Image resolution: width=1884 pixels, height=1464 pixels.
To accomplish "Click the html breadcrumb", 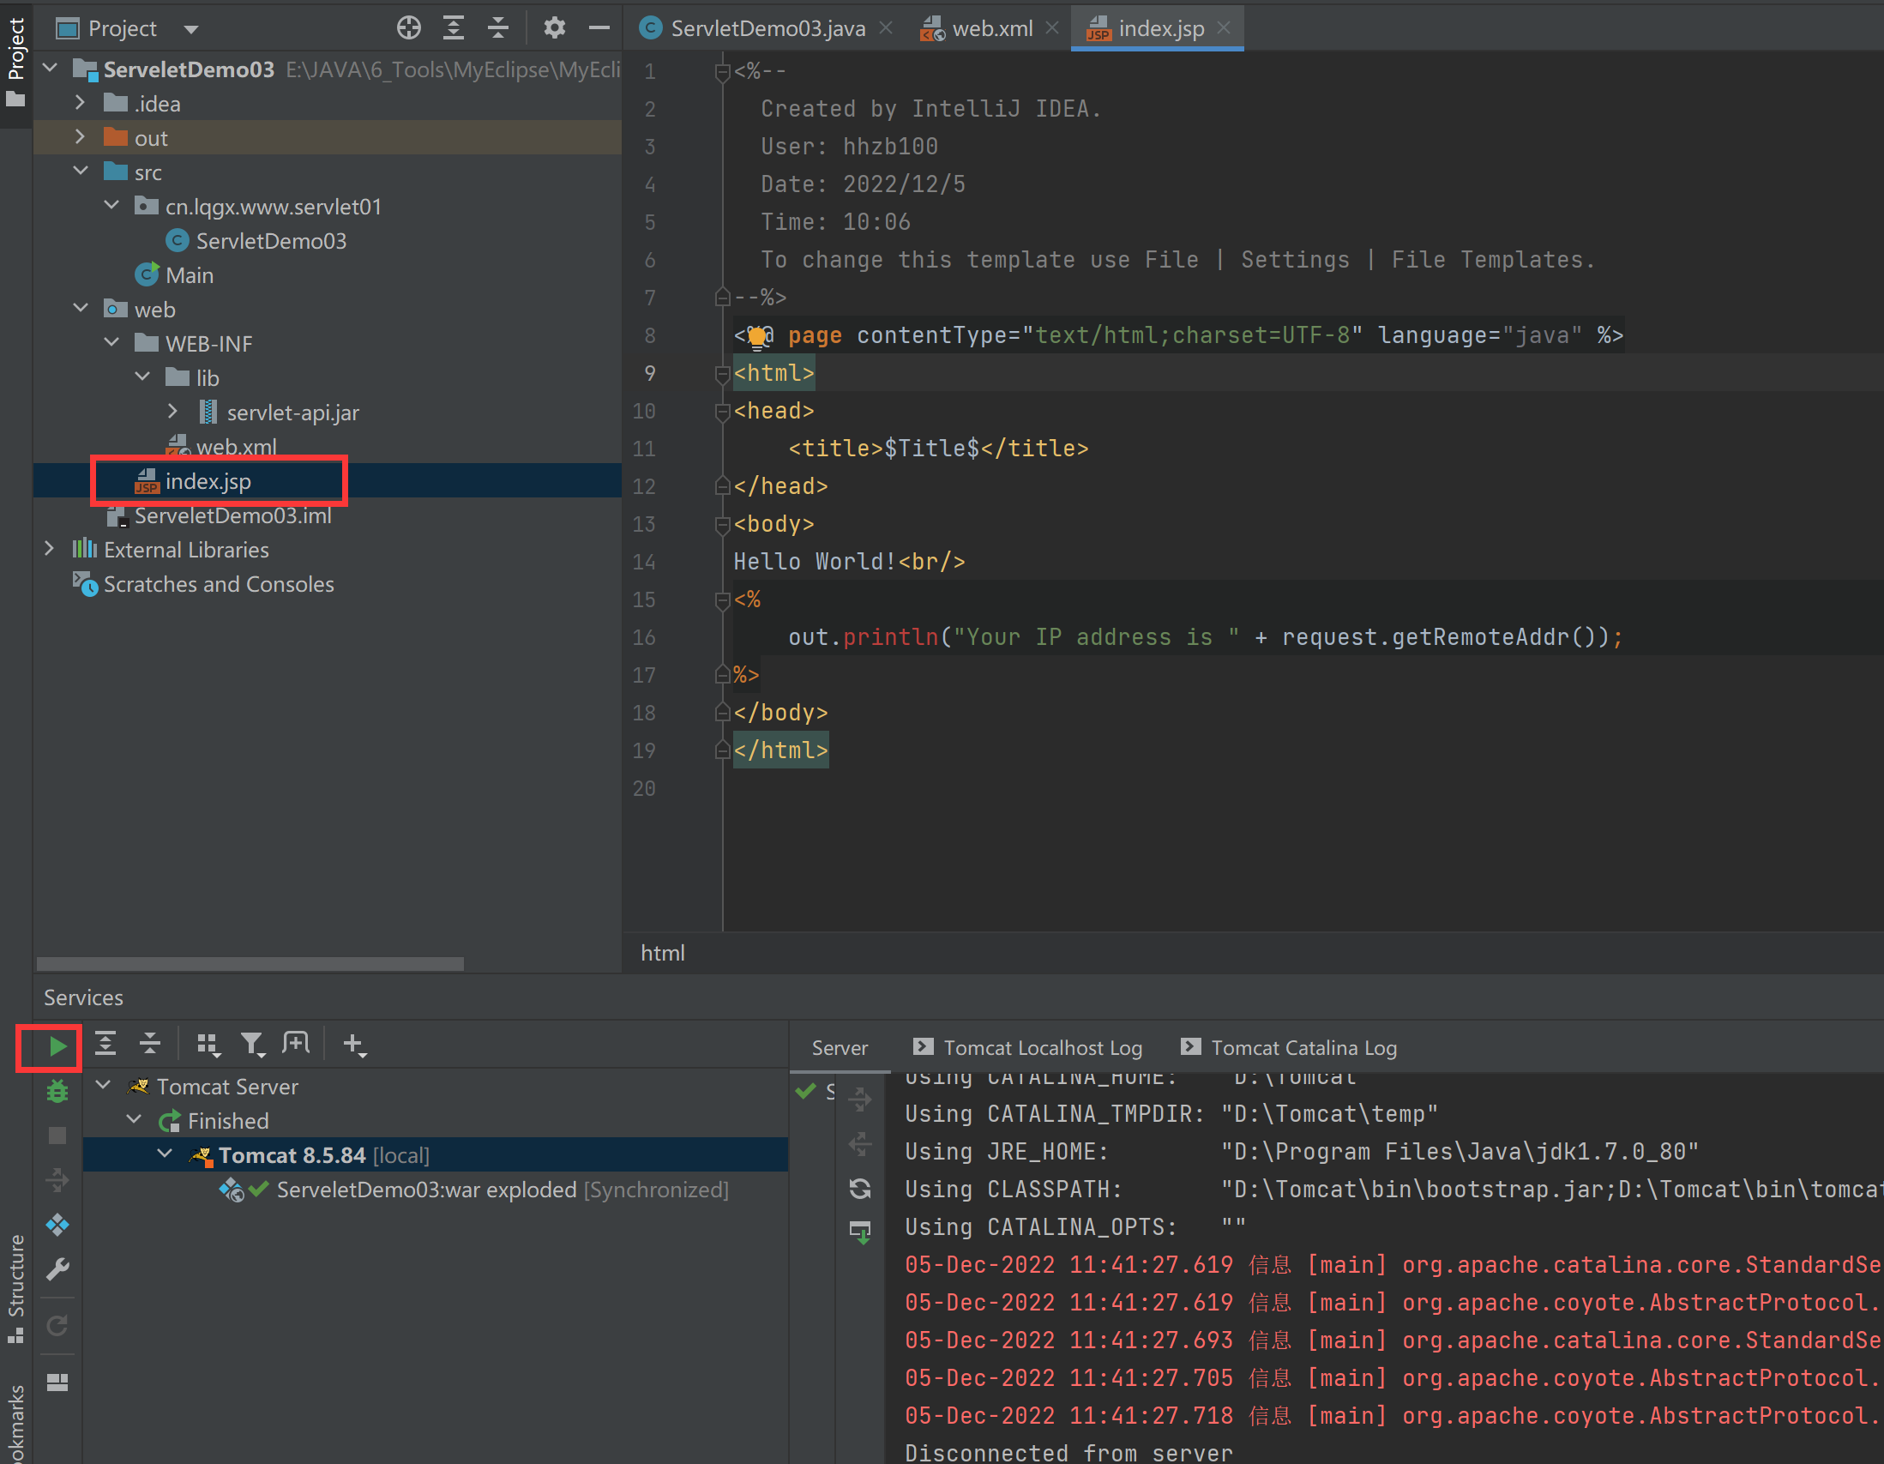I will point(663,954).
